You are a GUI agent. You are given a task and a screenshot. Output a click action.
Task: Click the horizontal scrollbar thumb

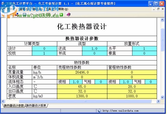85,101
